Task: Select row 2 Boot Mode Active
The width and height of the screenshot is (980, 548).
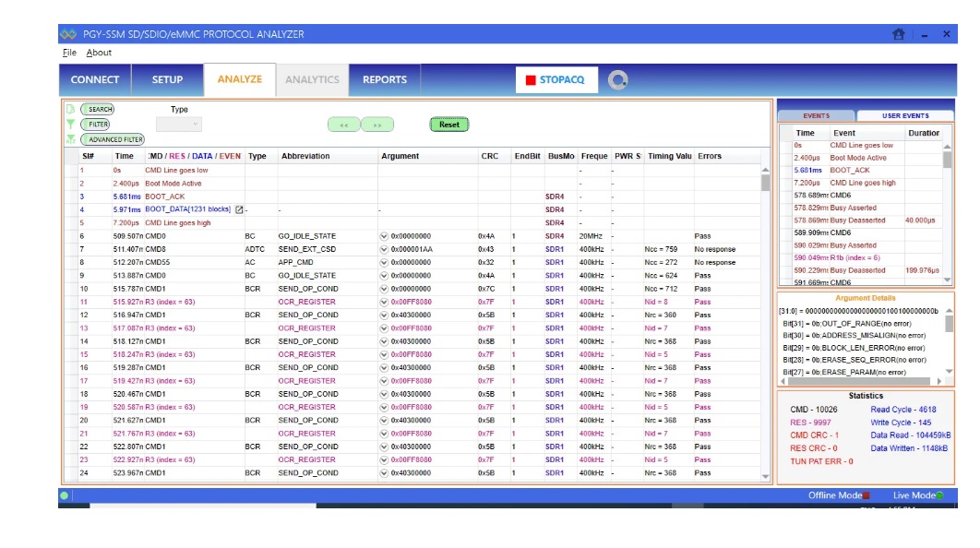Action: click(x=412, y=184)
